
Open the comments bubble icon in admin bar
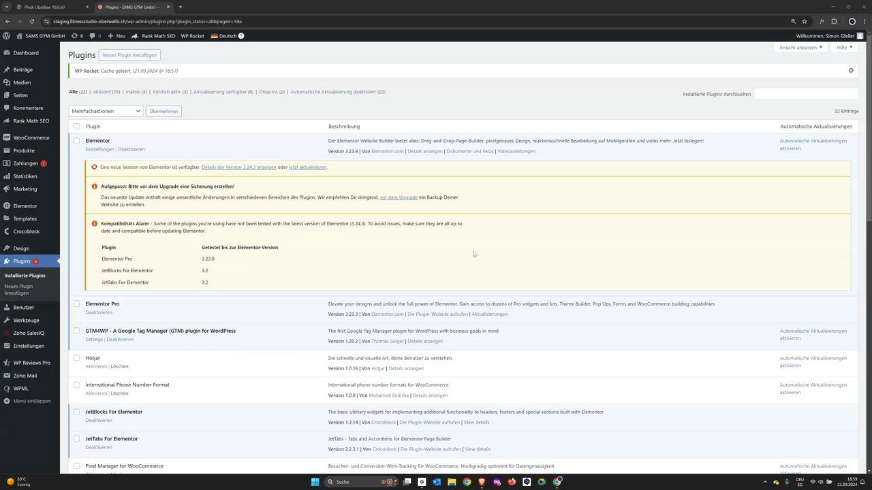[x=95, y=36]
